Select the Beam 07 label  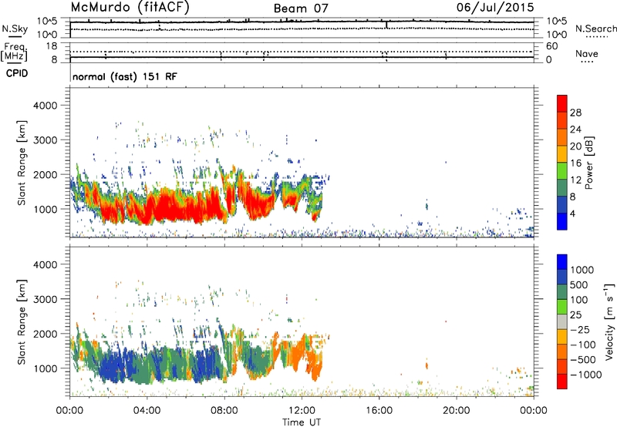[x=301, y=8]
